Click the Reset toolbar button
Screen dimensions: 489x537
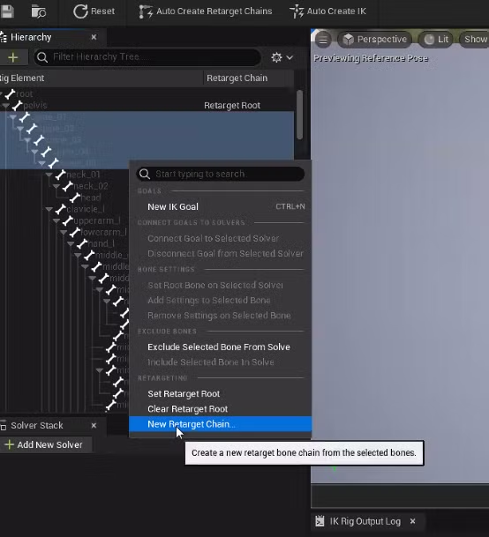(94, 11)
